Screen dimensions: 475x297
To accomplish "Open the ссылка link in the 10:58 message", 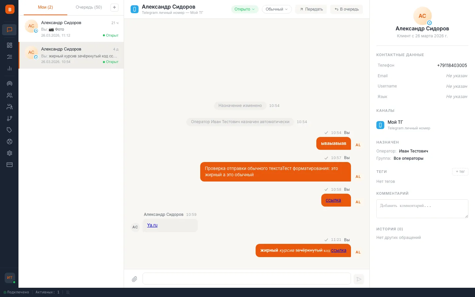I will (333, 200).
